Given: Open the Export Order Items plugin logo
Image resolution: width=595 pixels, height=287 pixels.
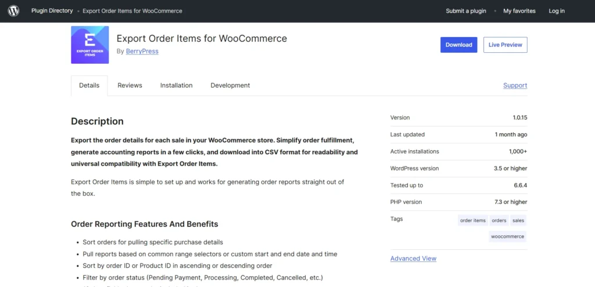Looking at the screenshot, I should (90, 45).
